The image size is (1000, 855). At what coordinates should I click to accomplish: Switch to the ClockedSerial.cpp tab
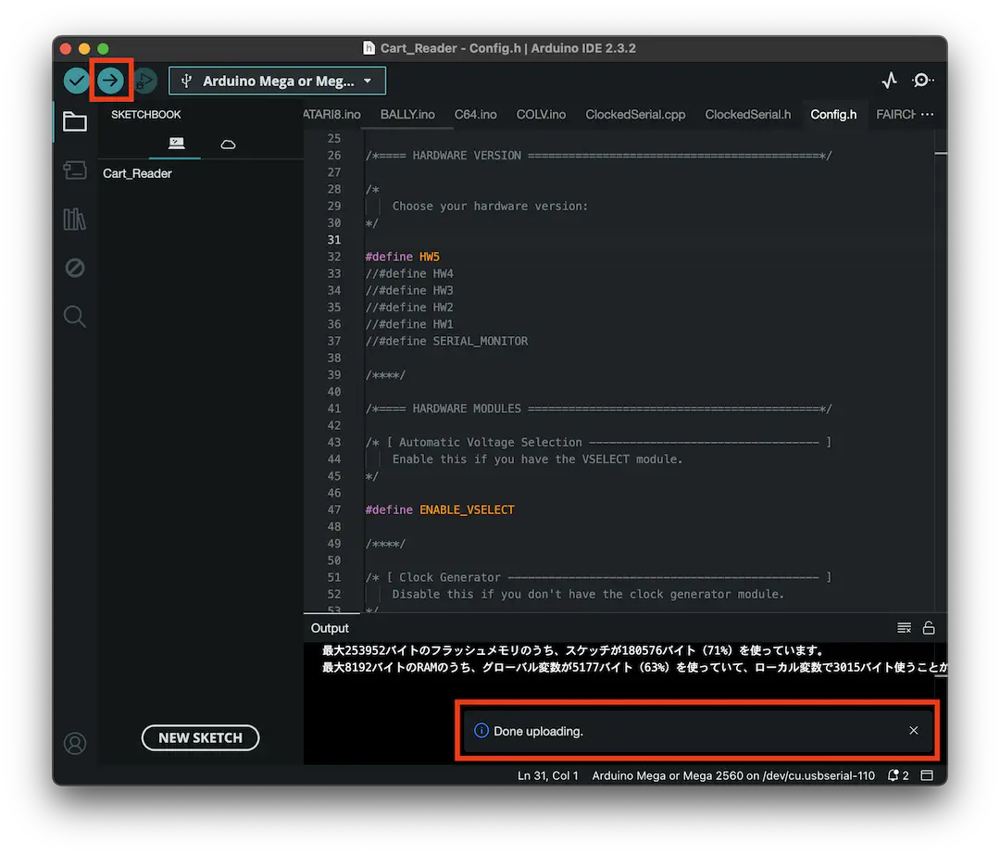pos(635,115)
